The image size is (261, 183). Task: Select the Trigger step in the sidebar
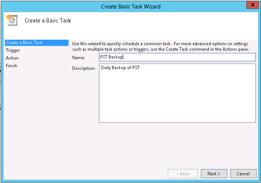(x=13, y=50)
